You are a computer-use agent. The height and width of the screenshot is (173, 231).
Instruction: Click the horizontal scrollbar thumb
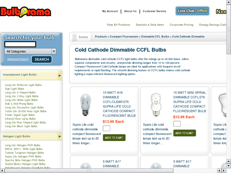(89, 171)
